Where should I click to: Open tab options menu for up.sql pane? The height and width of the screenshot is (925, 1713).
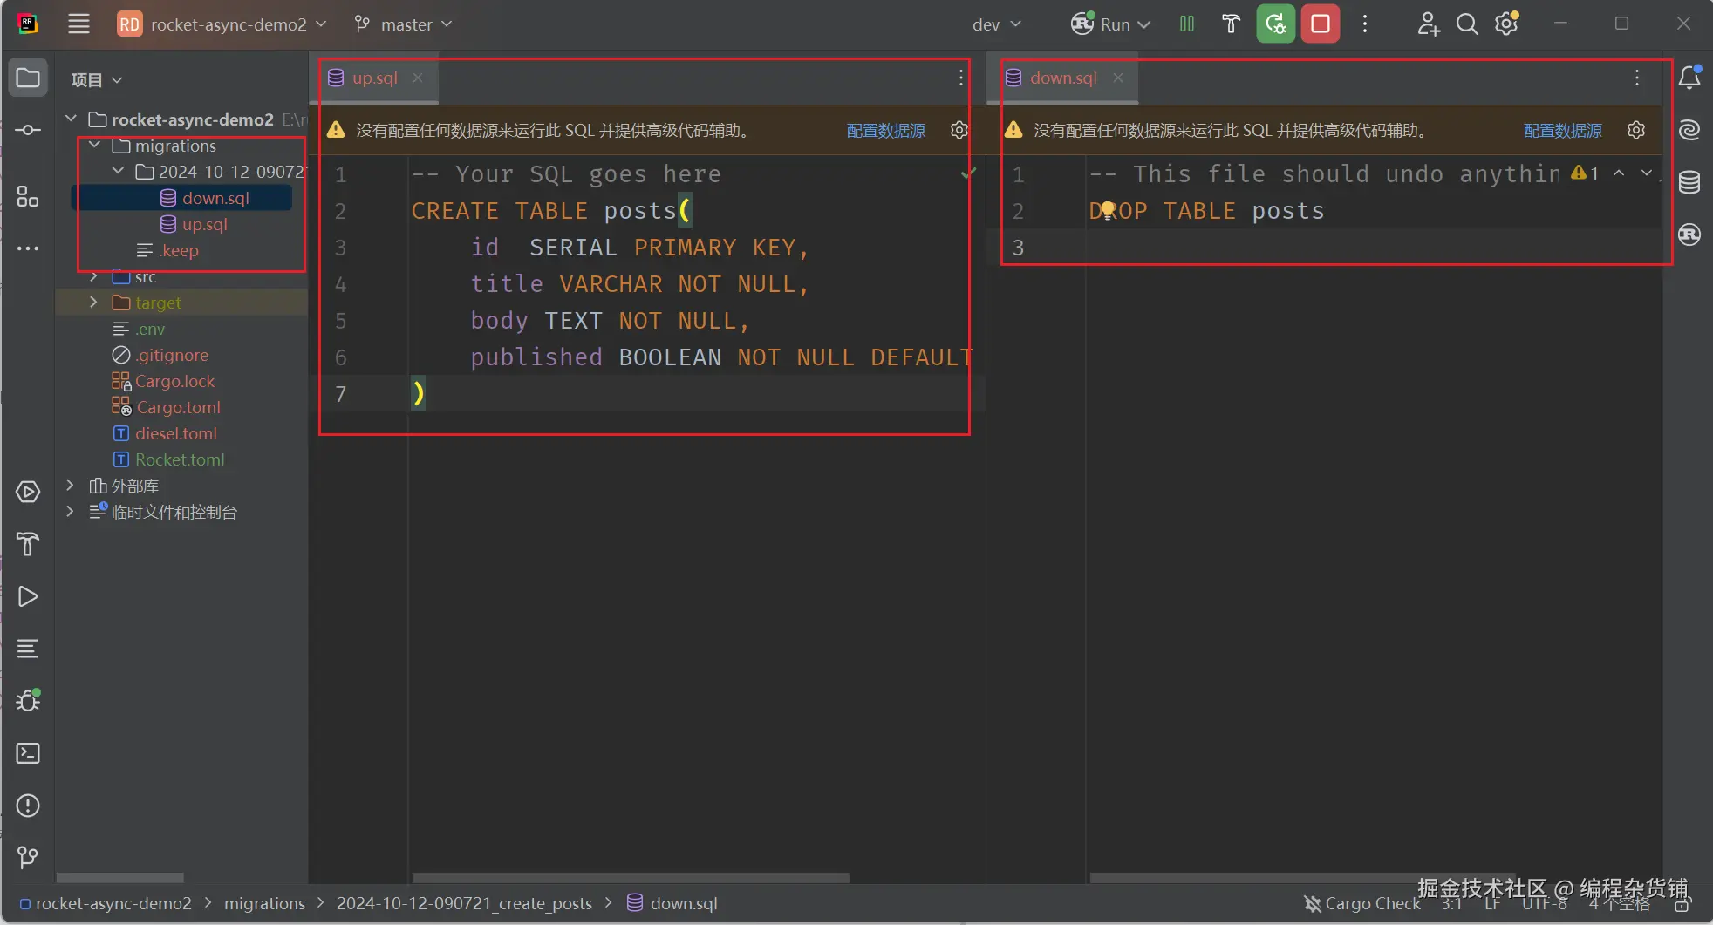960,78
